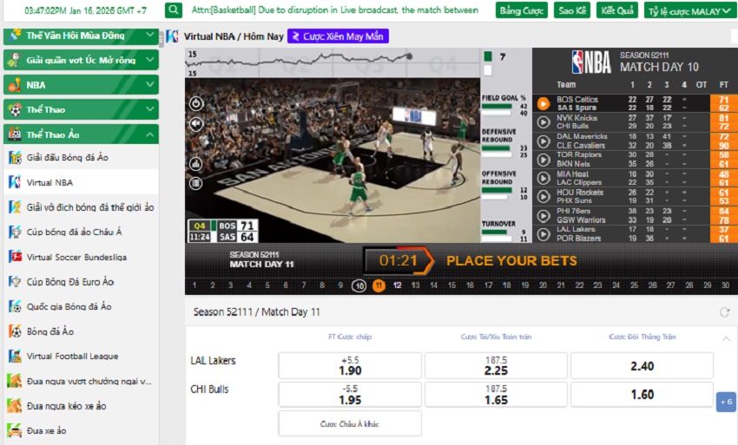Expand Thế Vận Hội Mùa Đông category
The width and height of the screenshot is (738, 445).
point(81,36)
